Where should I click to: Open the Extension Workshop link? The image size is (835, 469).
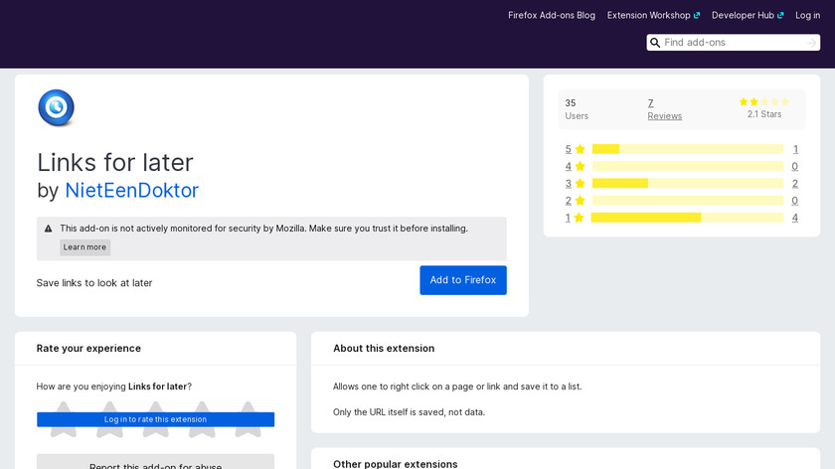point(653,15)
